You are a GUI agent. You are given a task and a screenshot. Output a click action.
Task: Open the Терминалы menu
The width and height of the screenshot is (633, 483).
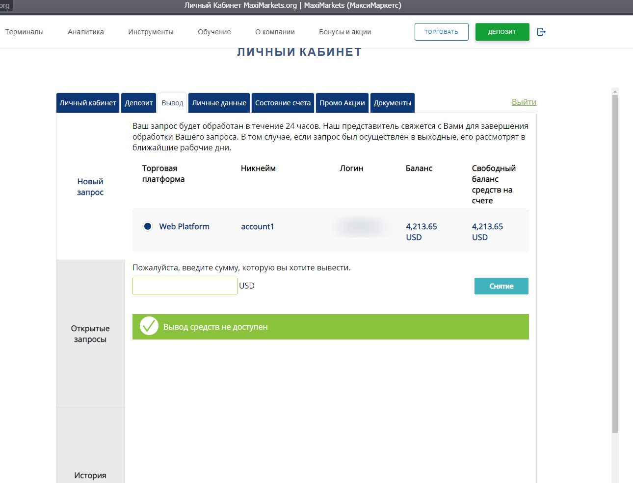(x=25, y=32)
